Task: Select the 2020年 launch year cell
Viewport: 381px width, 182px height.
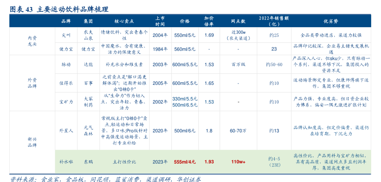Action: pos(160,131)
